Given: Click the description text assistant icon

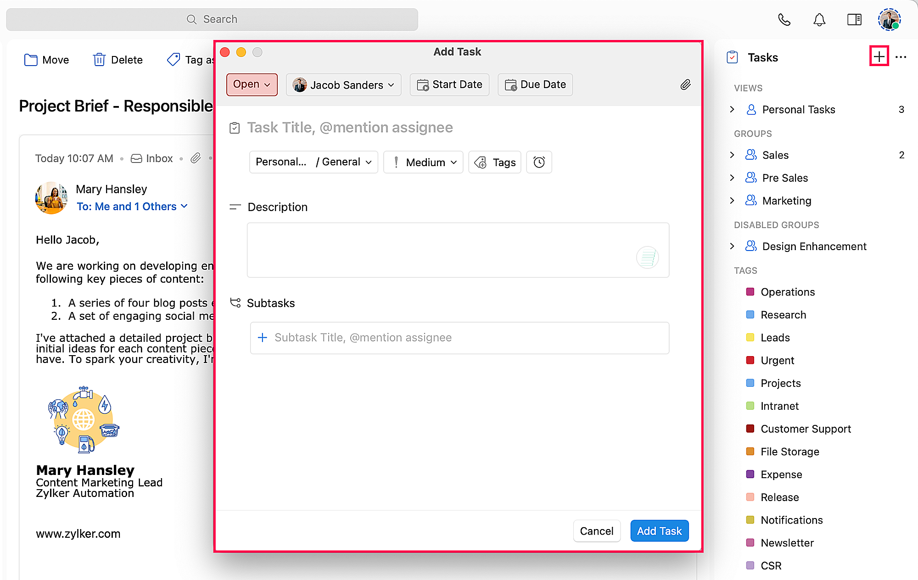Looking at the screenshot, I should click(647, 257).
